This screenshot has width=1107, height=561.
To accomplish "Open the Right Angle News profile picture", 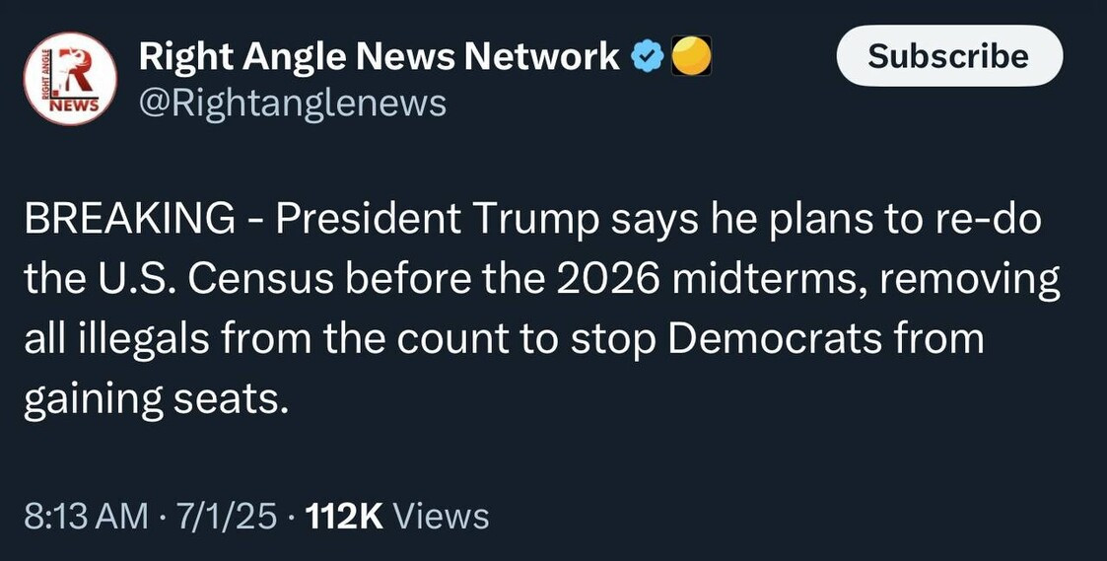I will [x=69, y=79].
